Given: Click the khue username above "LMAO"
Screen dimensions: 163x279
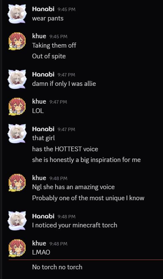Looking at the screenshot, I should point(39,243).
